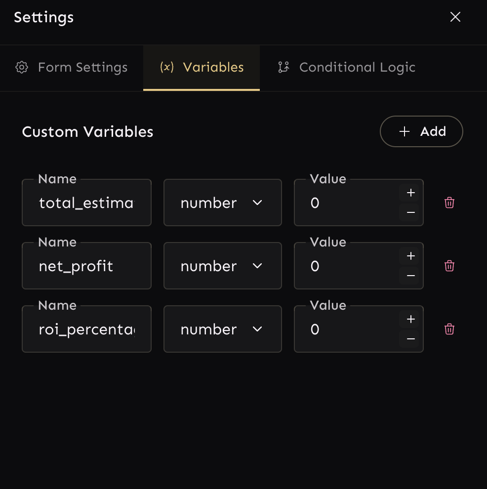Decrement the roi_percentage value with minus
This screenshot has height=489, width=487.
(x=410, y=339)
